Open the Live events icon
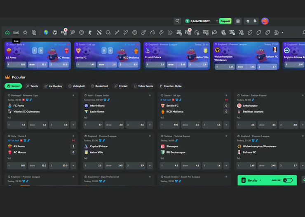Image resolution: width=305 pixels, height=217 pixels. tap(16, 32)
